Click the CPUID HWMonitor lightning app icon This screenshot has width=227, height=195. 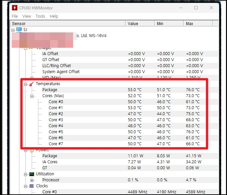pos(15,8)
